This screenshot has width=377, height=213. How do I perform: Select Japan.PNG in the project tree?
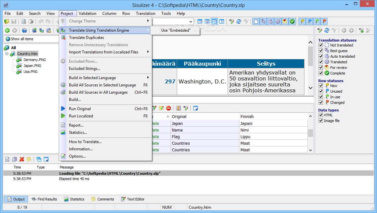32,65
